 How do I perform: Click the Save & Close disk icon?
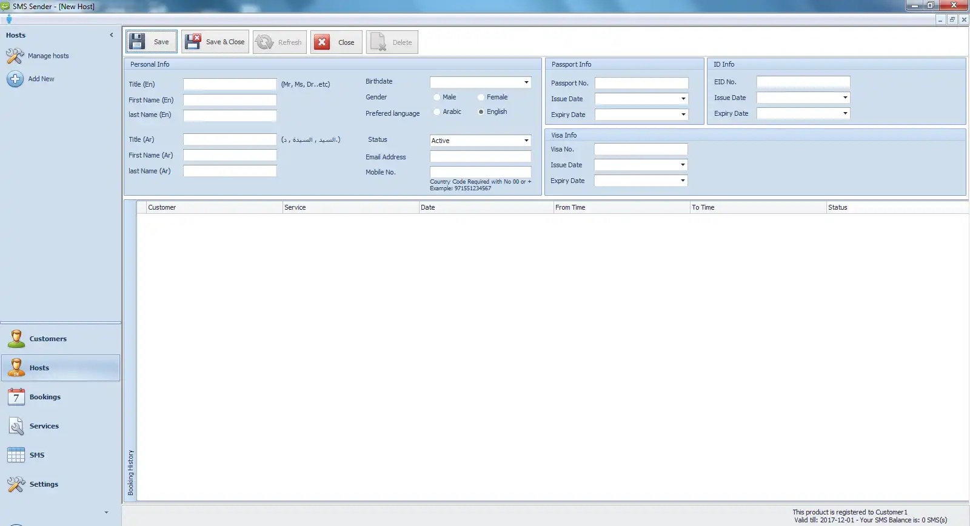click(x=193, y=42)
